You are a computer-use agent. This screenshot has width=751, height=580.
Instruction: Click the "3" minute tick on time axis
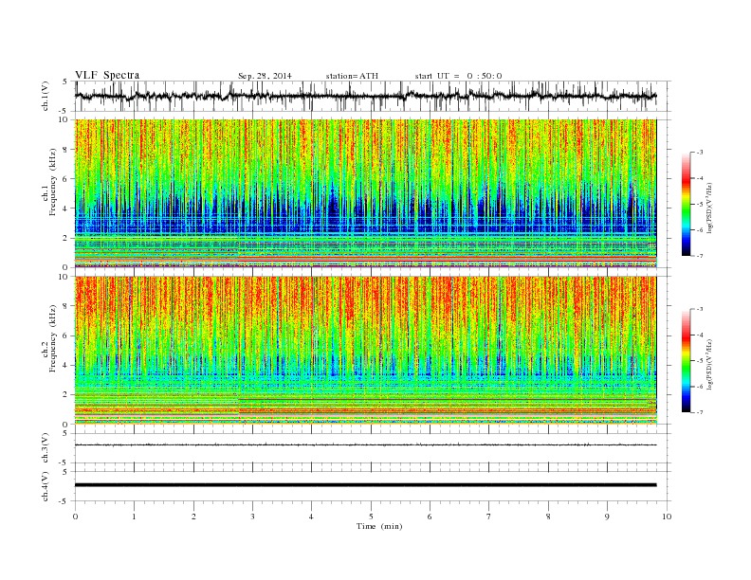(252, 517)
